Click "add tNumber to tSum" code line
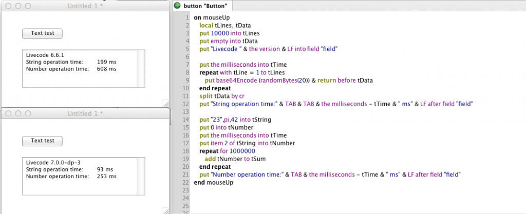 click(x=235, y=159)
